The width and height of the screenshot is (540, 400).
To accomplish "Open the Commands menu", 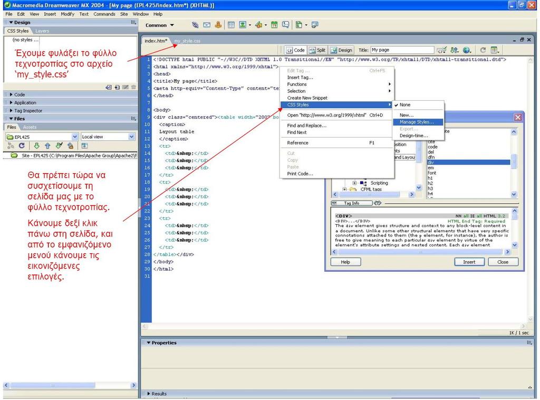I will pos(104,14).
